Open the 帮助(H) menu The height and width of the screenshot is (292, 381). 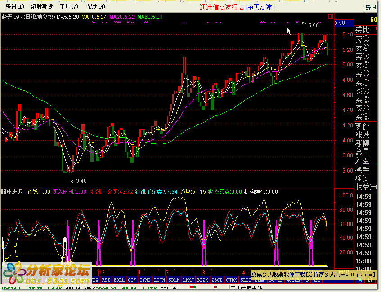click(x=96, y=7)
